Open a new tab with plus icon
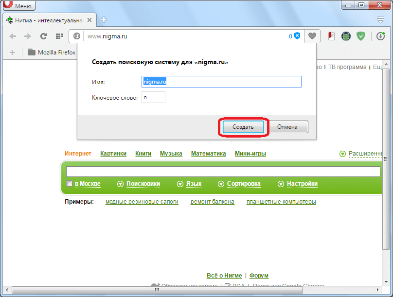The height and width of the screenshot is (297, 393). point(104,20)
